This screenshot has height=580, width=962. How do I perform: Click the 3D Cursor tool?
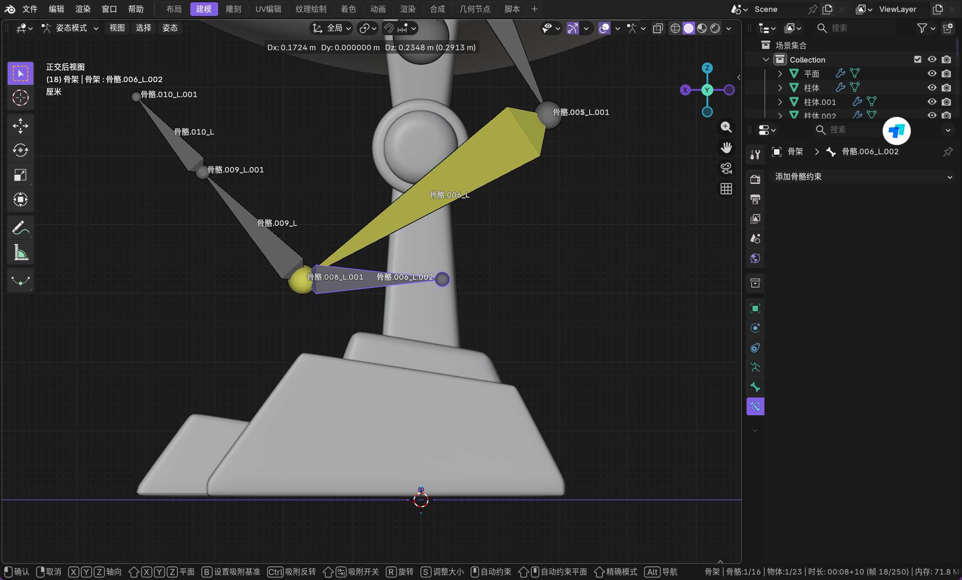pos(20,98)
